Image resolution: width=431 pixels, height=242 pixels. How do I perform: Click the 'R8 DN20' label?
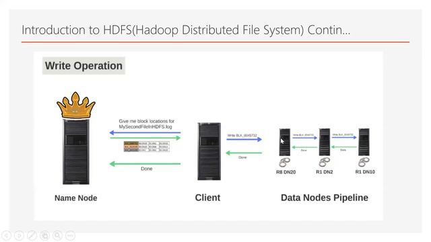point(286,172)
